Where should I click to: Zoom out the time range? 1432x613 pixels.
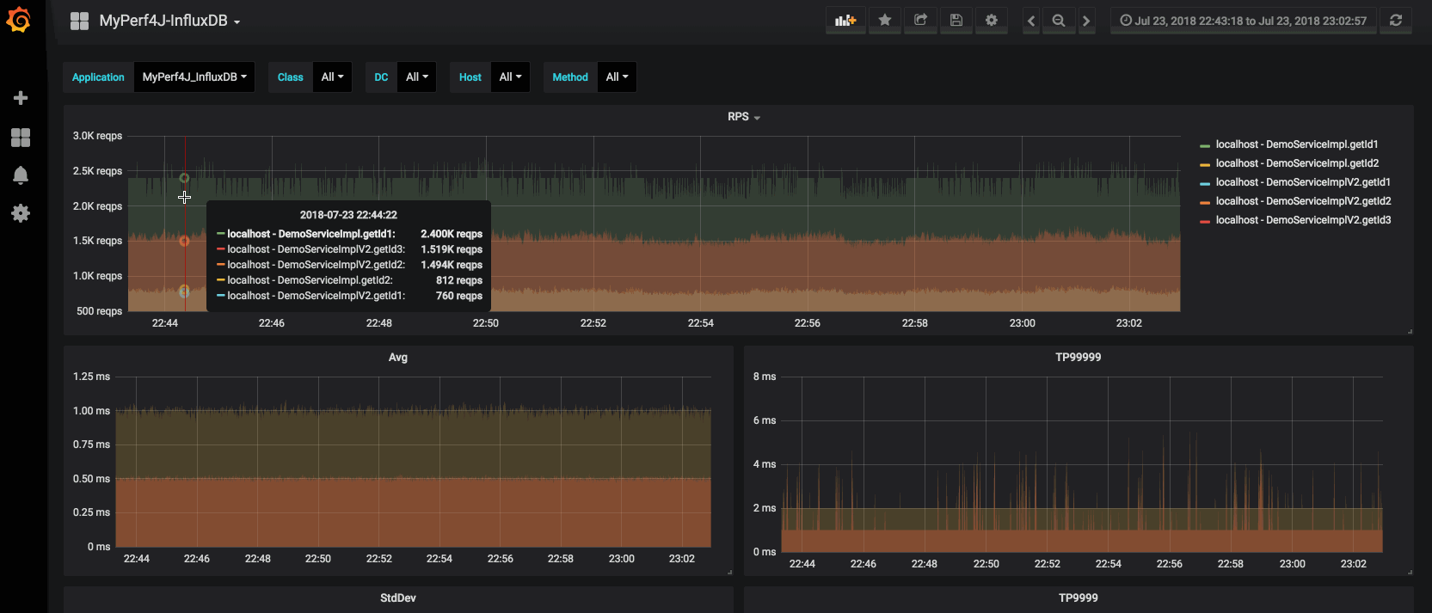(1059, 21)
